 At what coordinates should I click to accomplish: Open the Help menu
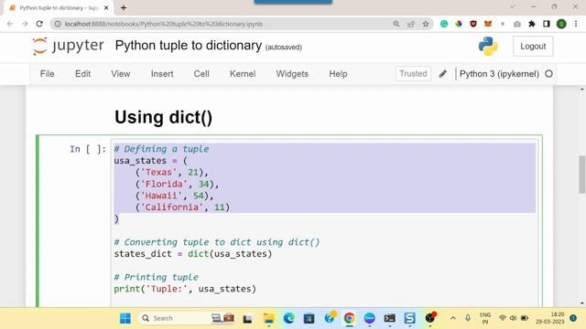pyautogui.click(x=338, y=74)
